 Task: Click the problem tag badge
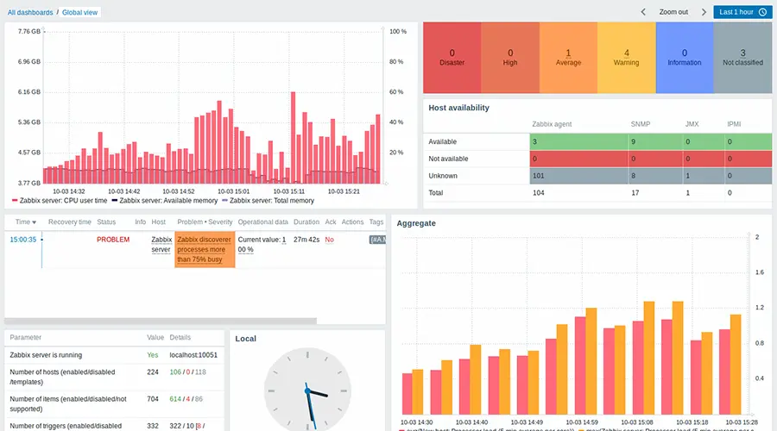[x=377, y=240]
